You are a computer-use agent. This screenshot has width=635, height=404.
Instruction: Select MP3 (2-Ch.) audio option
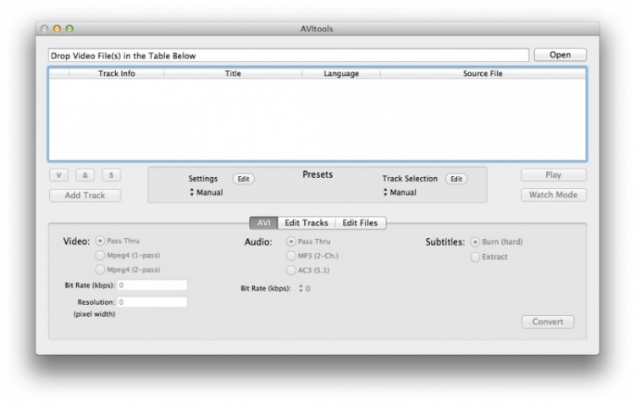pos(290,256)
